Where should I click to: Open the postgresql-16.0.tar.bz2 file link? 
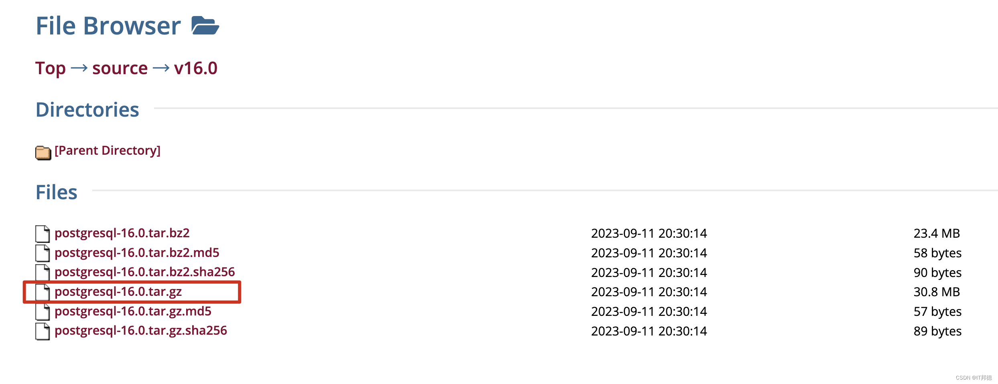coord(122,233)
